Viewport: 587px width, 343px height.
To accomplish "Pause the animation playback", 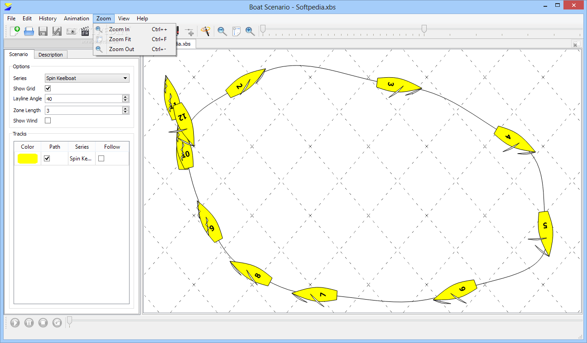I will [x=29, y=323].
